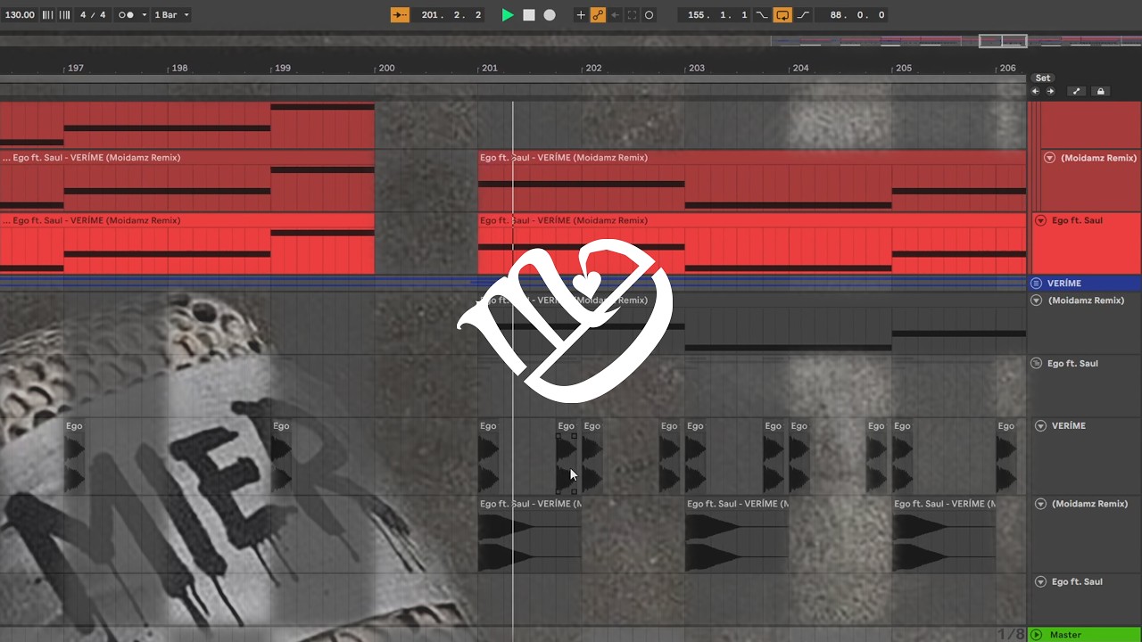
Task: Click the Stop button in transport
Action: (x=529, y=15)
